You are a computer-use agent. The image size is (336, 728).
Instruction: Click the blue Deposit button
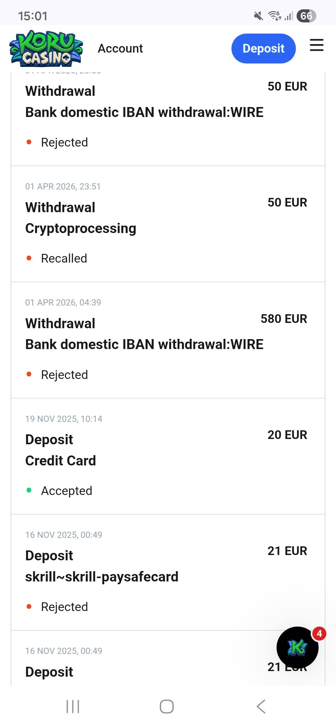(x=263, y=49)
